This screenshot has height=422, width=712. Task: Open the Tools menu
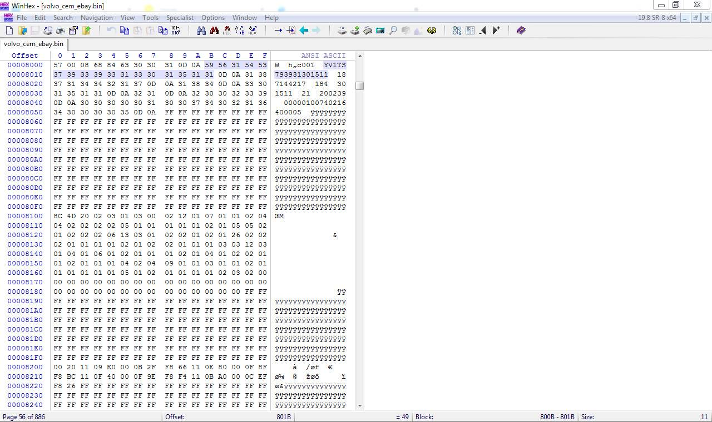click(x=150, y=18)
